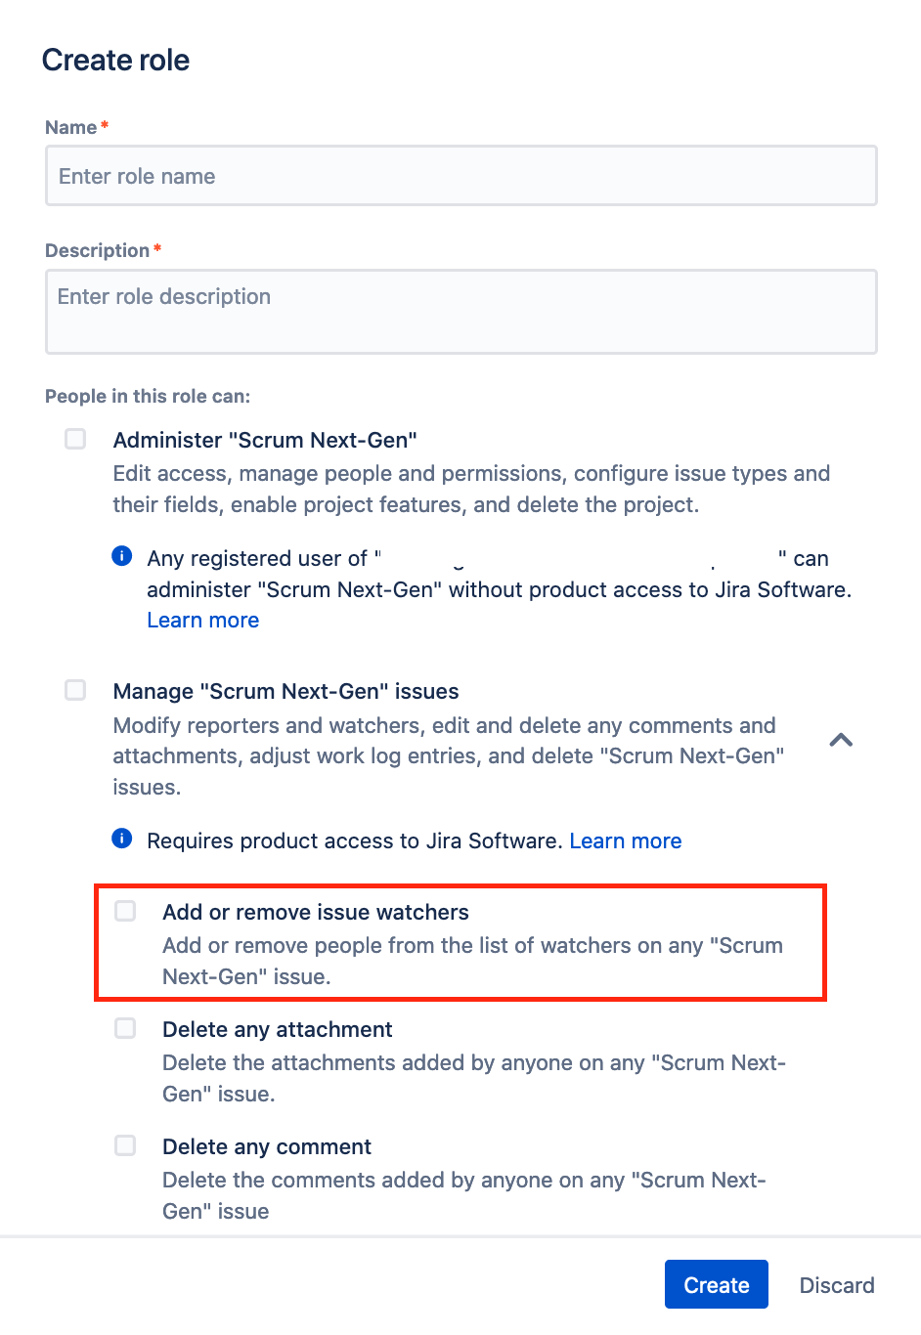Screen dimensions: 921x1335
Task: Click the info icon beside 'Requires product access'
Action: click(122, 839)
